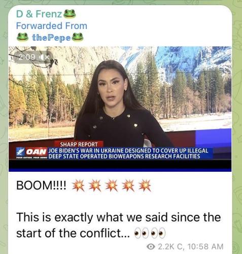Click the frog emoji left of thePepe
The width and height of the screenshot is (242, 254).
tap(22, 37)
